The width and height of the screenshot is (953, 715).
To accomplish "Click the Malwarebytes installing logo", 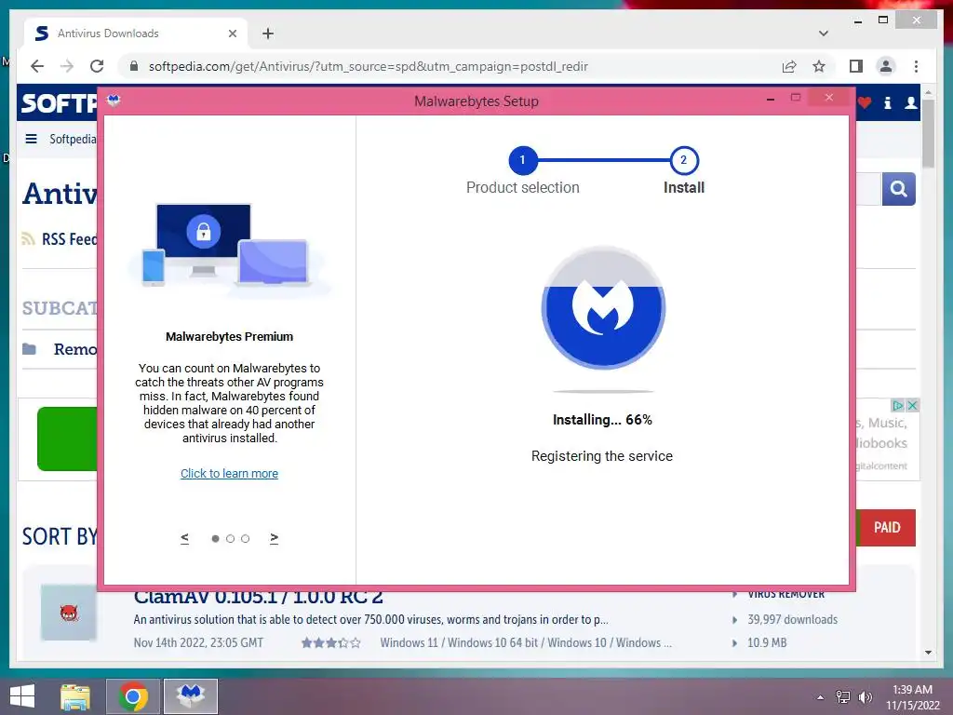I will (602, 308).
